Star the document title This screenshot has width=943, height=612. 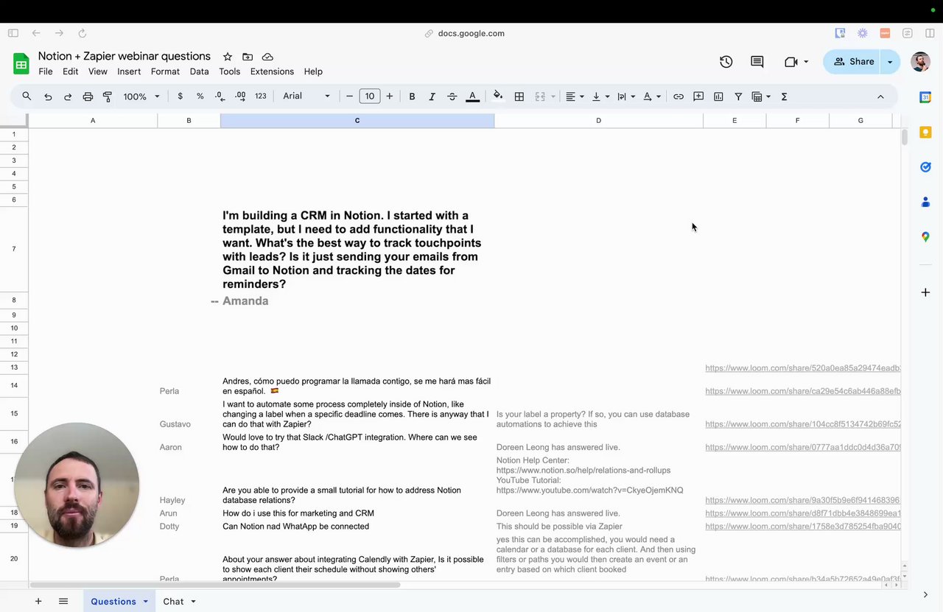tap(228, 57)
